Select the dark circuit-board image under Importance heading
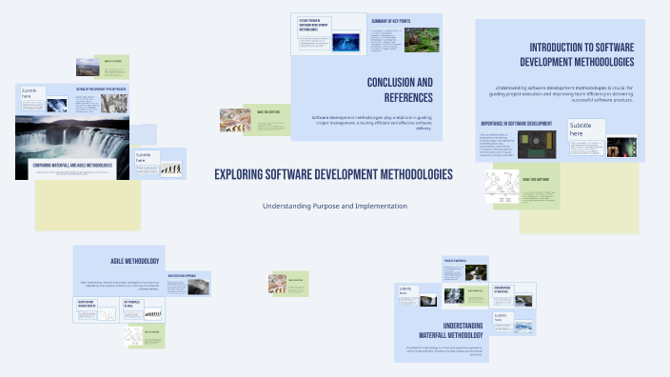The width and height of the screenshot is (670, 377). [537, 145]
